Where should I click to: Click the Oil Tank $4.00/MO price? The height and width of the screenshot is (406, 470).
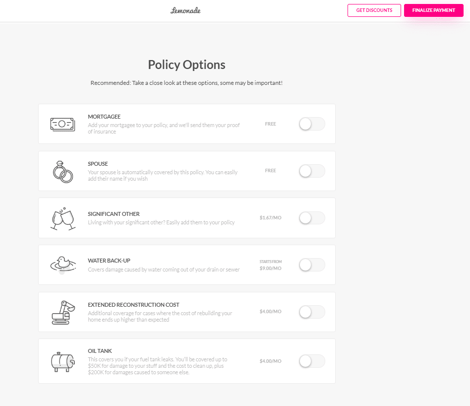point(270,361)
